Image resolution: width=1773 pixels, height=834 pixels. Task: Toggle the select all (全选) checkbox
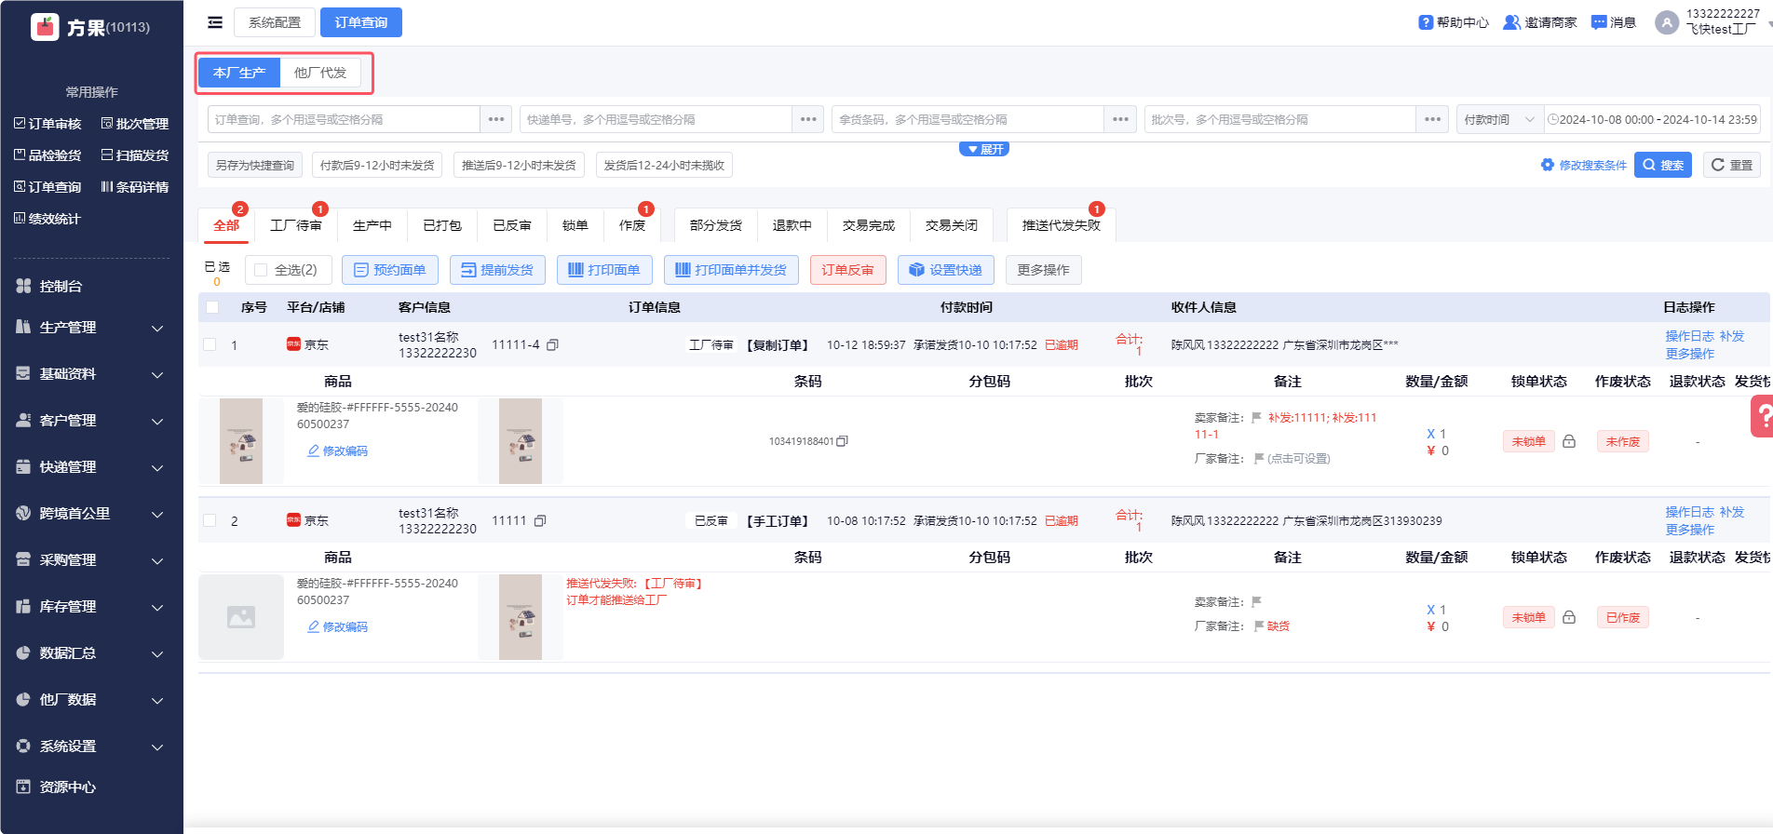262,270
